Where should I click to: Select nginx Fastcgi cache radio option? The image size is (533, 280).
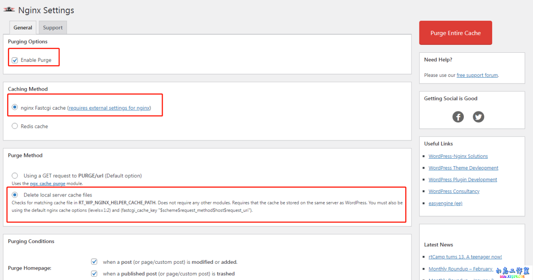coord(15,108)
